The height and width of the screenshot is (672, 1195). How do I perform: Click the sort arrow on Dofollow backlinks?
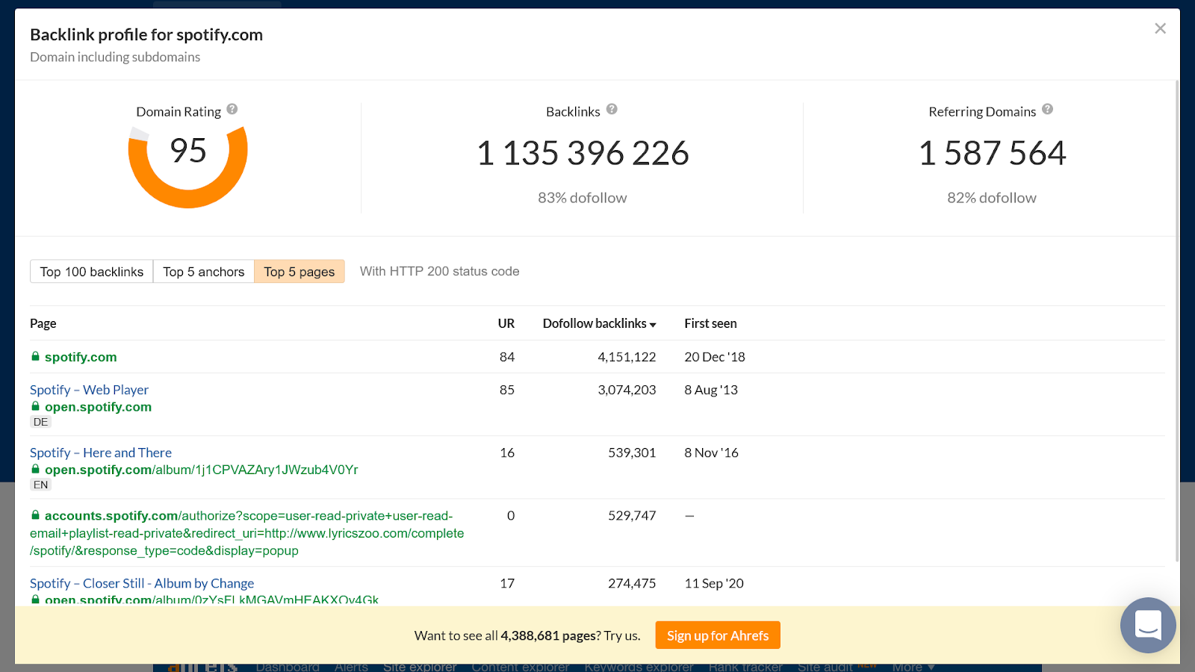pyautogui.click(x=653, y=325)
